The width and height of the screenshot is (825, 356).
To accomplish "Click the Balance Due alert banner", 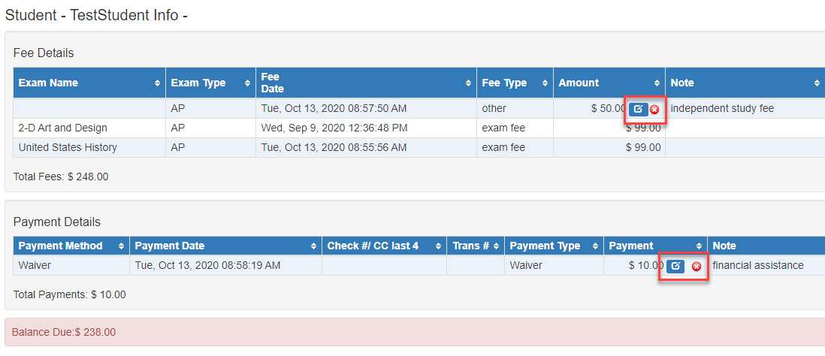I will pos(415,332).
